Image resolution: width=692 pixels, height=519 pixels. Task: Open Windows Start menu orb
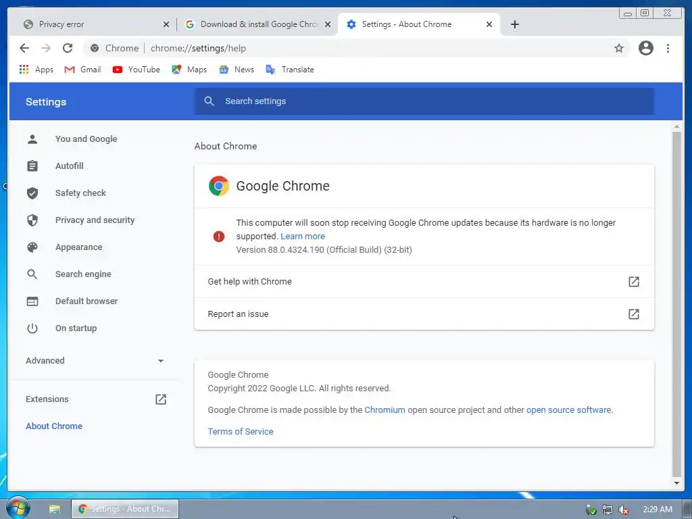[x=18, y=508]
